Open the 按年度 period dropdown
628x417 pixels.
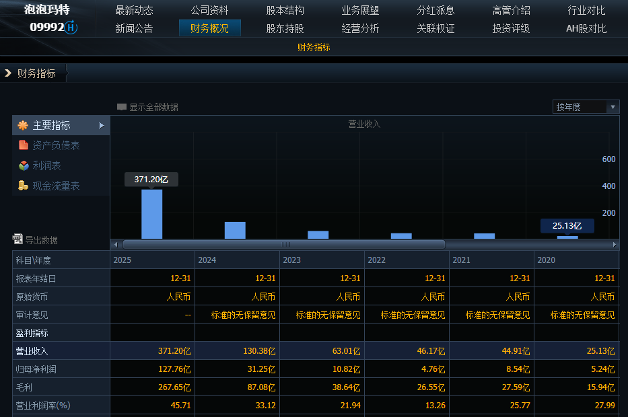coord(586,107)
